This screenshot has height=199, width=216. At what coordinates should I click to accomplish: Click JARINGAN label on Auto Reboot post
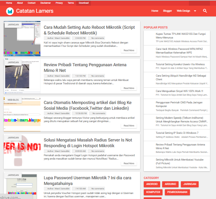[13, 25]
